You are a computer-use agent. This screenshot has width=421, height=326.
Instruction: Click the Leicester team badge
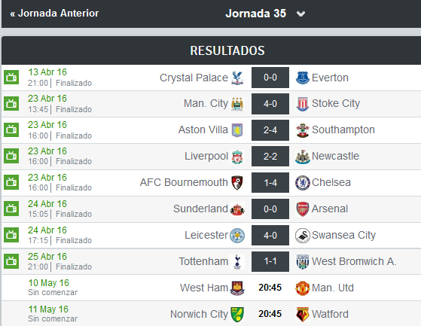pos(237,236)
